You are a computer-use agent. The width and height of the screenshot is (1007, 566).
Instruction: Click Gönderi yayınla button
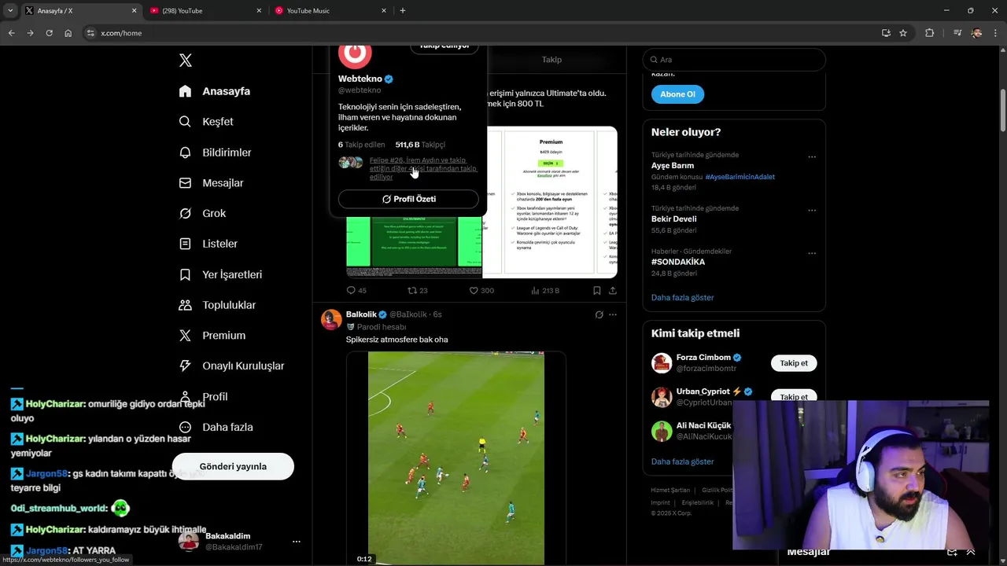pyautogui.click(x=233, y=466)
